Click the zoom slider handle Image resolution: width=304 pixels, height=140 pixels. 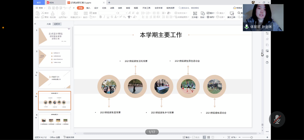(251, 137)
